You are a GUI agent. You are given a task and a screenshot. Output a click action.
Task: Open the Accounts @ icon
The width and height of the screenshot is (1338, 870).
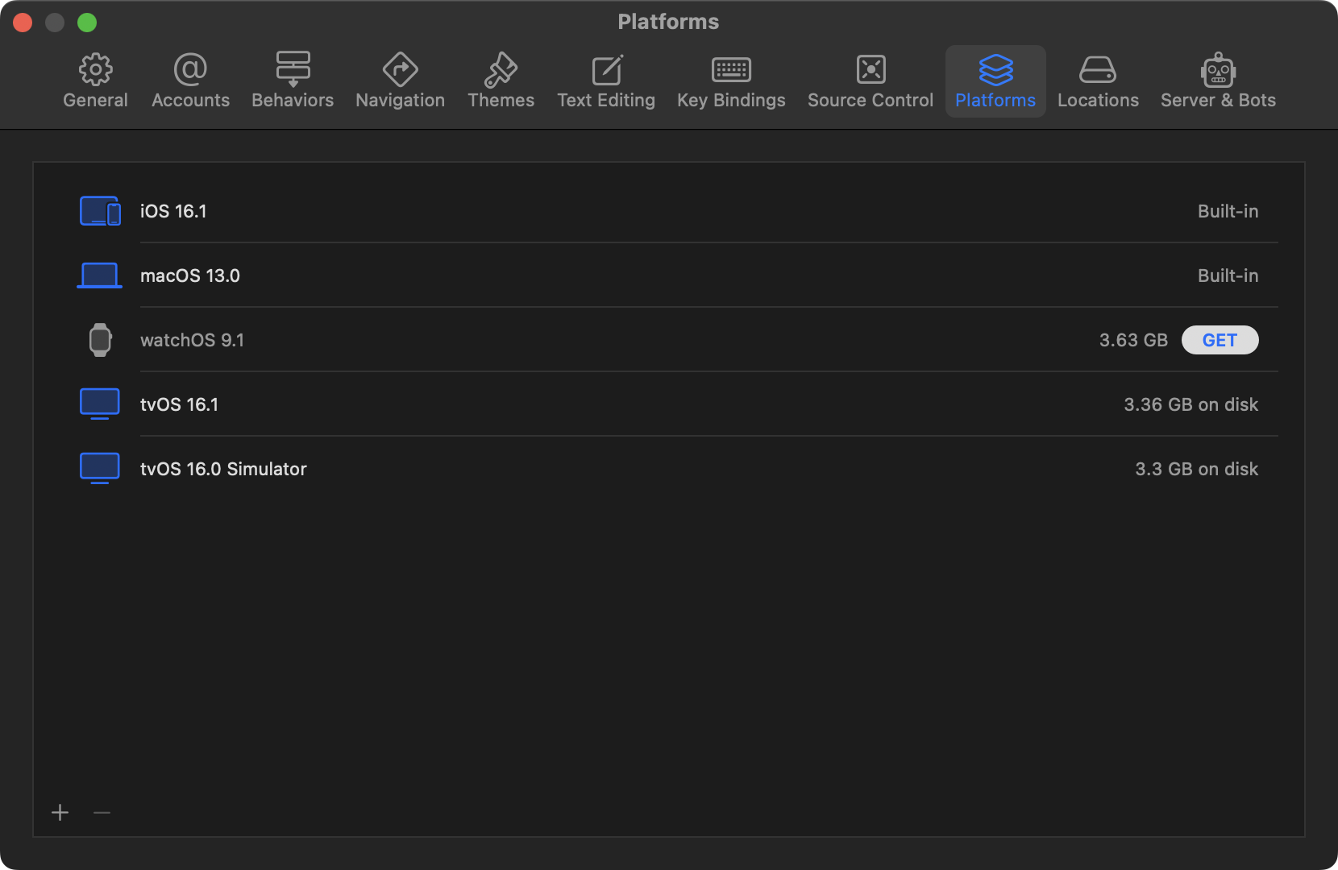pyautogui.click(x=190, y=69)
